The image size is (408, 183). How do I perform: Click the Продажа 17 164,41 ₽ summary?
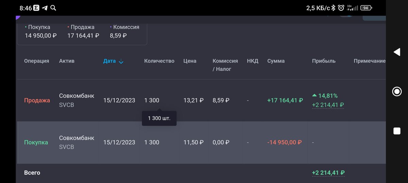point(83,31)
